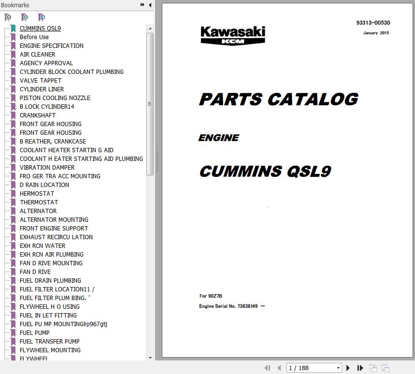Open the FUEL DRAIN PLUMBING bookmark
Viewport: 415px width, 374px height.
[50, 281]
